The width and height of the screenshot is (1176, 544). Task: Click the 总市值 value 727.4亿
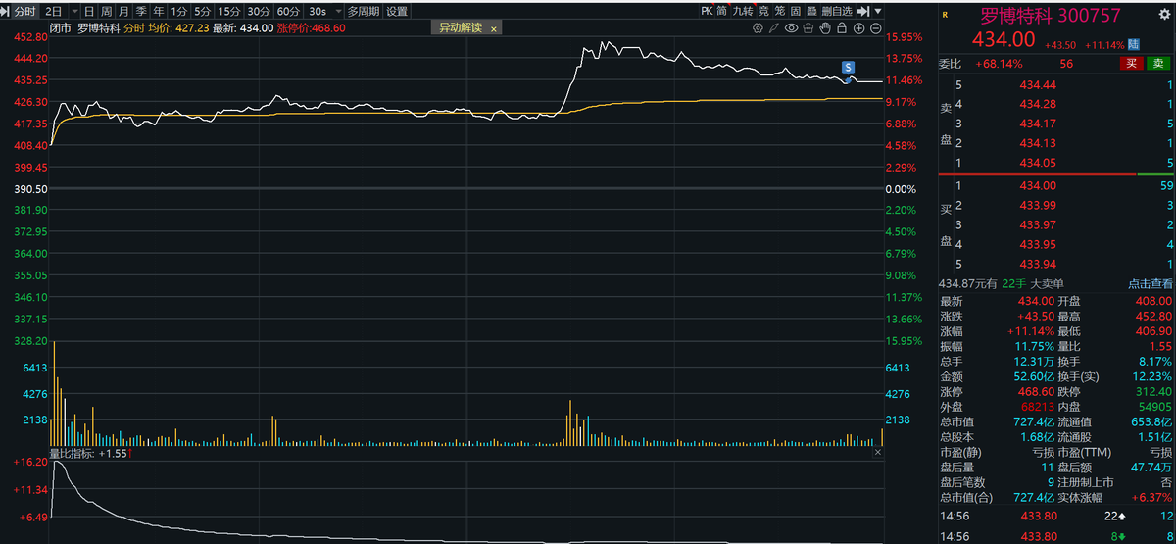1034,421
